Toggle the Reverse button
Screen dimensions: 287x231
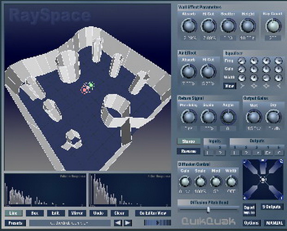(189, 152)
